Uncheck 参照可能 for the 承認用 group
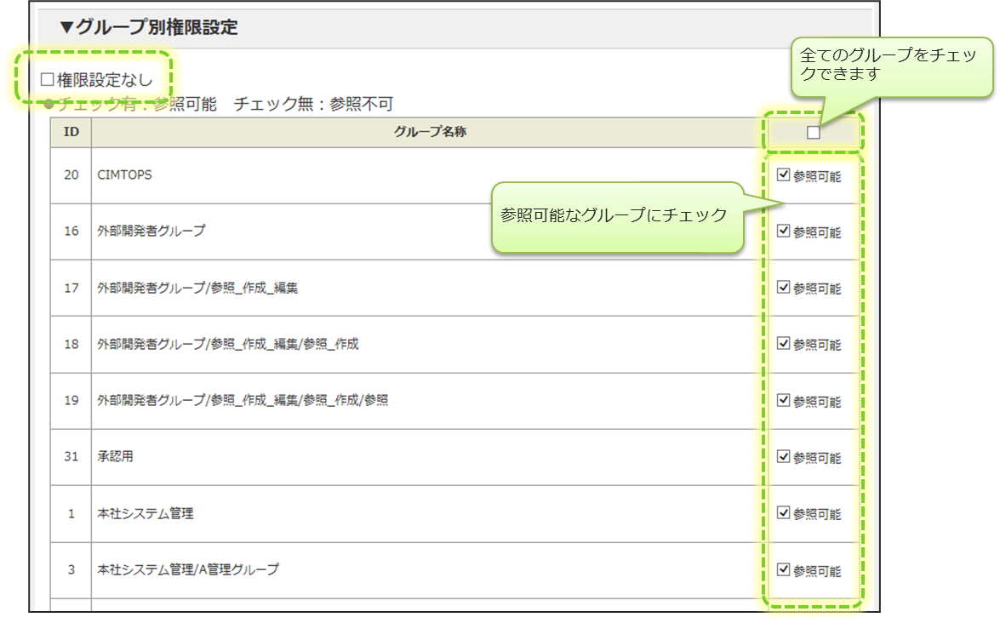 (x=784, y=456)
